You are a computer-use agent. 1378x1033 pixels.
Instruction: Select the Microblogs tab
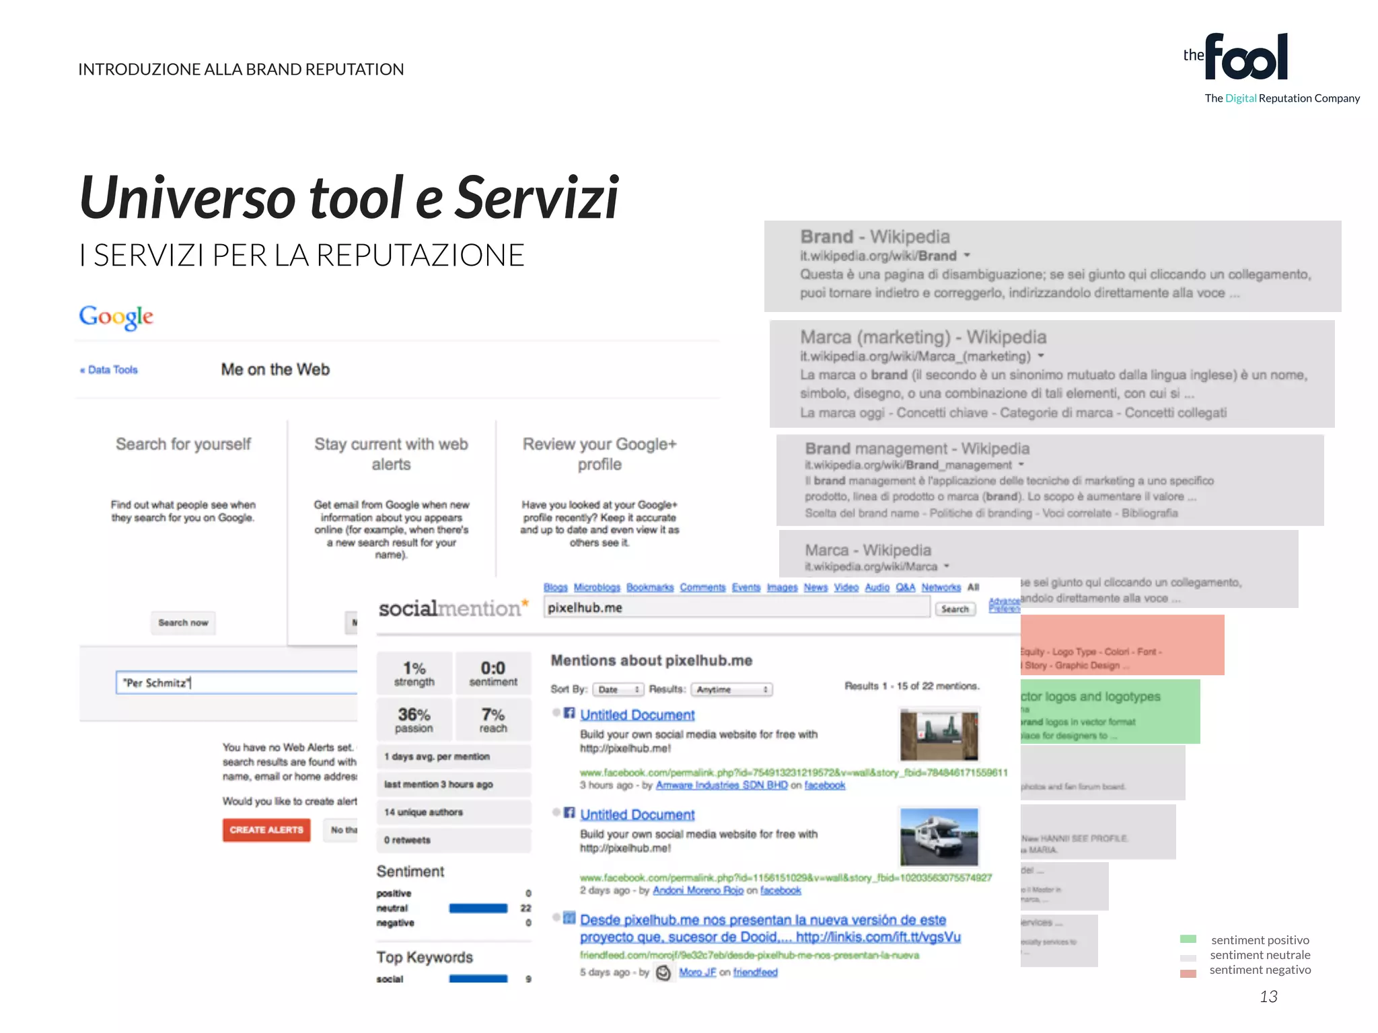(x=597, y=587)
